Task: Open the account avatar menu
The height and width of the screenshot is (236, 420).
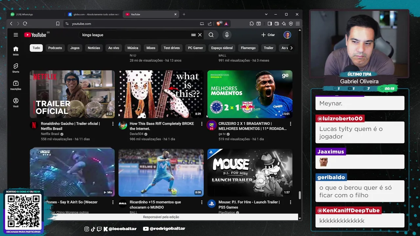Action: [x=287, y=35]
